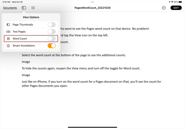Tap the 'No problem!' sentence
The width and height of the screenshot is (185, 129).
tap(141, 29)
